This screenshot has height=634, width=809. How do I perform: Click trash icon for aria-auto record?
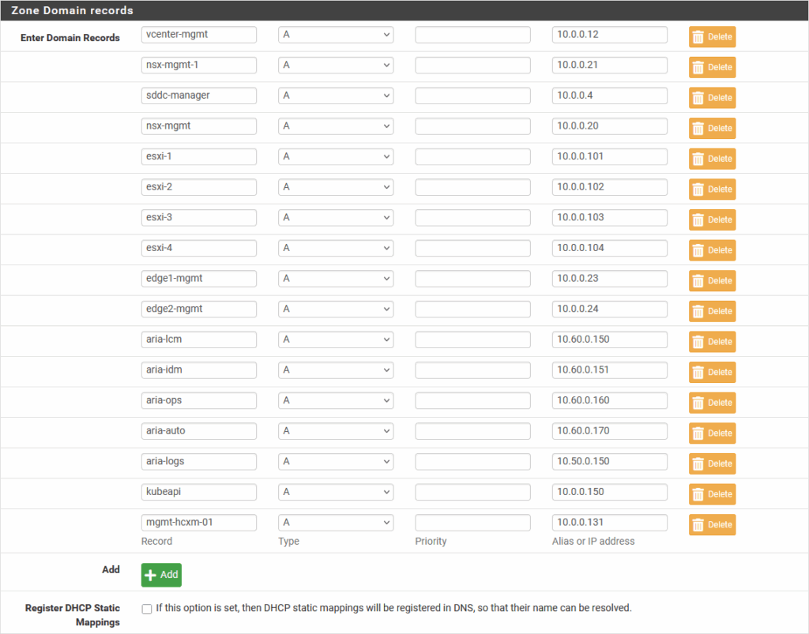[698, 433]
